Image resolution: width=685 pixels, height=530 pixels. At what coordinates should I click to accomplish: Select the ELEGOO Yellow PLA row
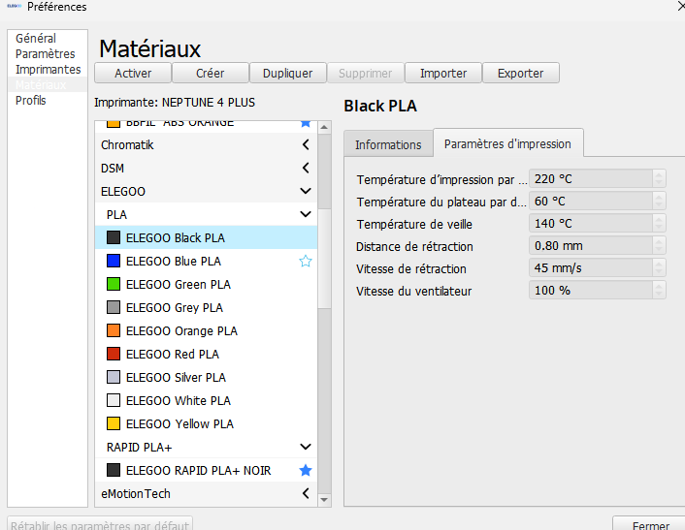tap(207, 423)
